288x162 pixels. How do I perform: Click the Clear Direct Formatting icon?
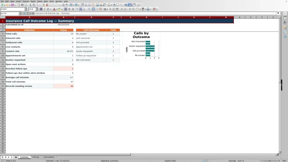tap(47, 5)
